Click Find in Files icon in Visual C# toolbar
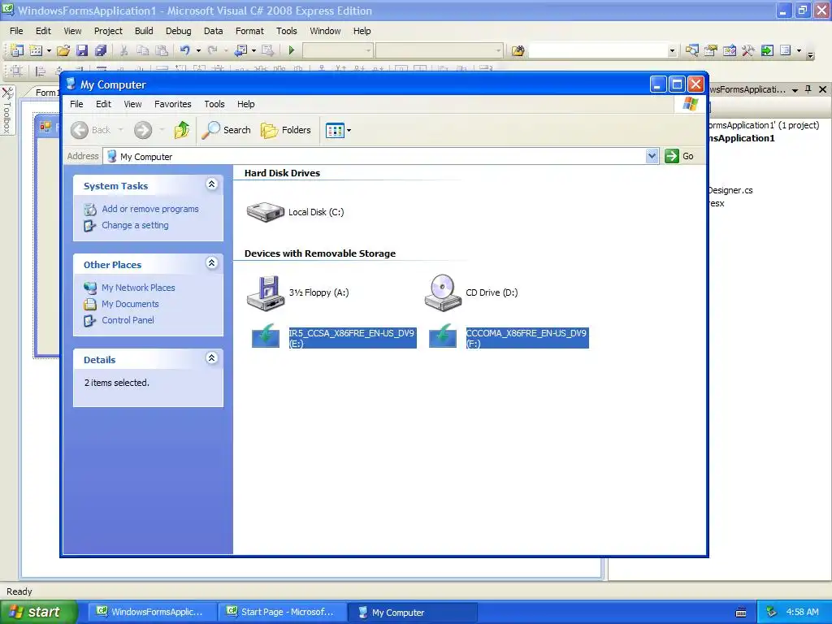This screenshot has width=832, height=624. [518, 50]
